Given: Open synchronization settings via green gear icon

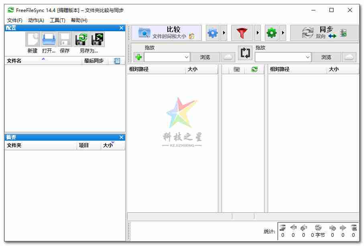Looking at the screenshot, I should point(272,33).
